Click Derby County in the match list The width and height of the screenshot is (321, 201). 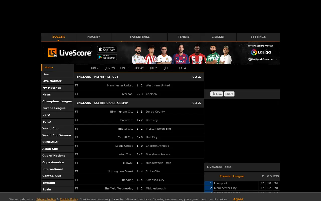click(x=155, y=112)
